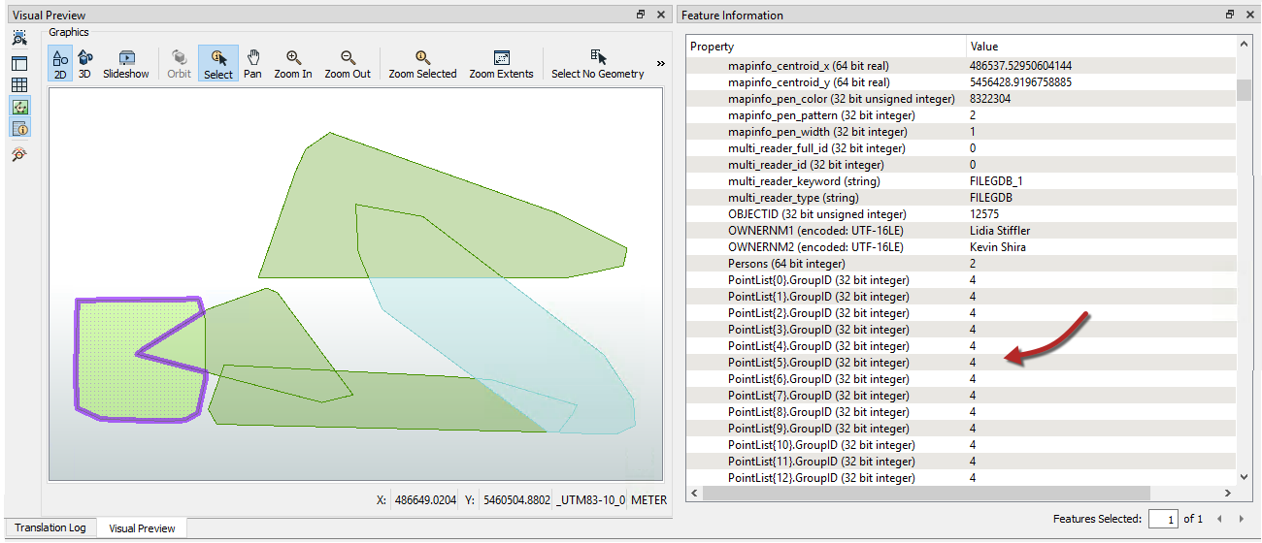
Task: Zoom to selected feature
Action: click(x=422, y=64)
